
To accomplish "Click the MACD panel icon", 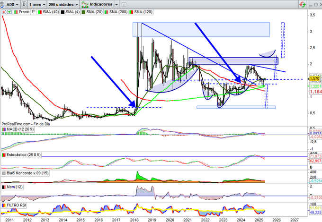I will click(x=4, y=129).
